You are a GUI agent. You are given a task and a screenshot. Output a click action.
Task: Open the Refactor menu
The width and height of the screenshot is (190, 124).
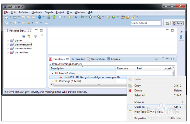(24, 12)
